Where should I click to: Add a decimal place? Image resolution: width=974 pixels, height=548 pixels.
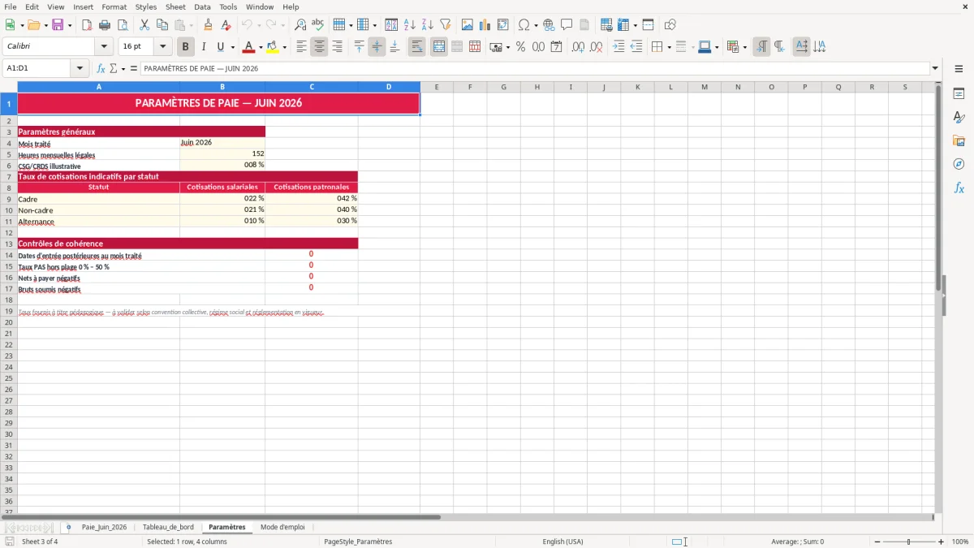pyautogui.click(x=578, y=47)
